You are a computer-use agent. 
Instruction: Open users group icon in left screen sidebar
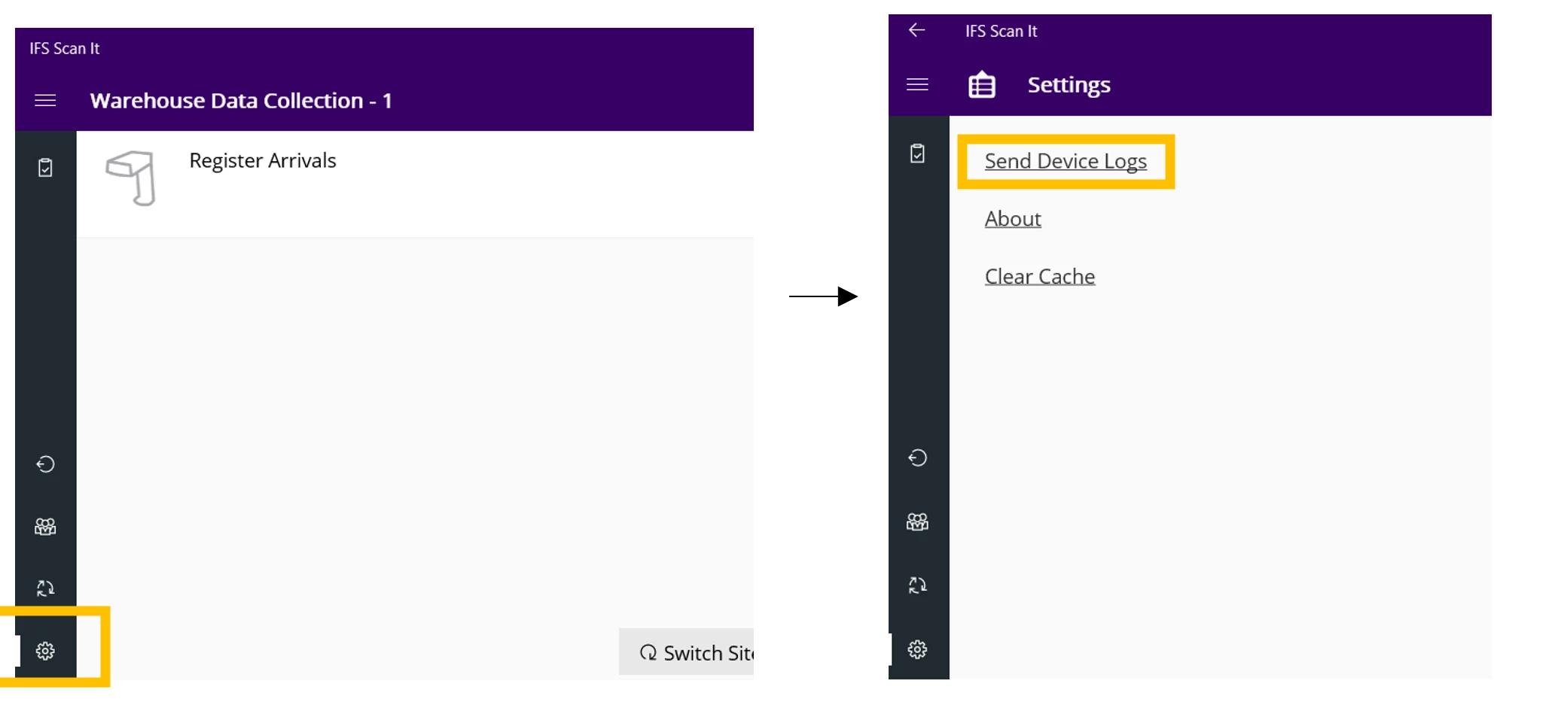pos(45,526)
